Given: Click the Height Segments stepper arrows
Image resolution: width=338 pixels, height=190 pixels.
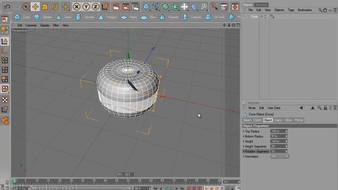Looking at the screenshot, I should tap(286, 146).
